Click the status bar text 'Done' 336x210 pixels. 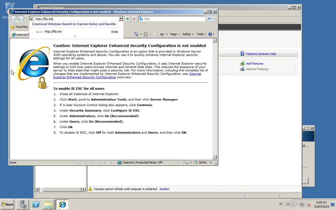pyautogui.click(x=13, y=162)
